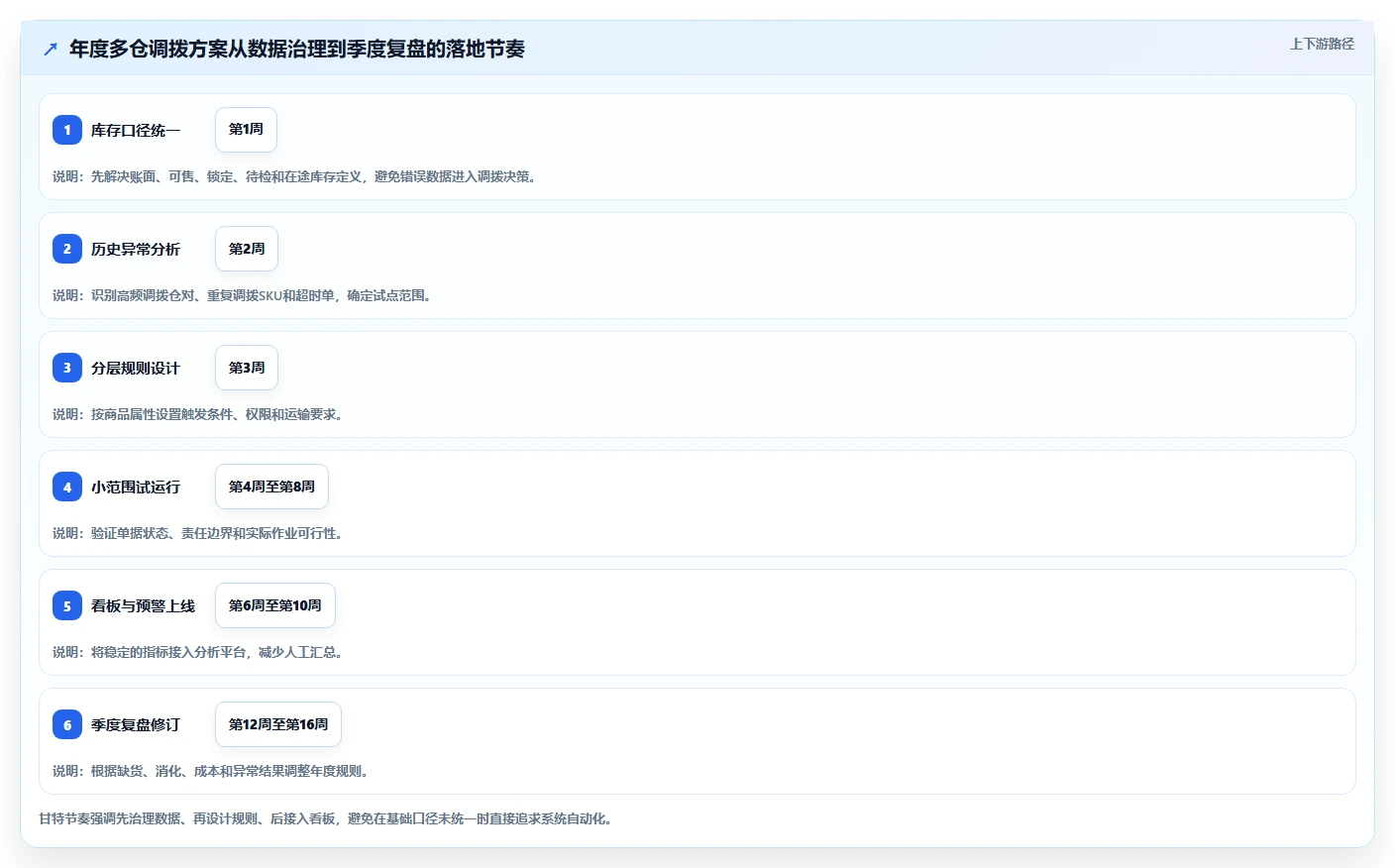Screen dimensions: 1395x868
Task: Click the description starting 按商品属性设置触发条件
Action: point(199,414)
